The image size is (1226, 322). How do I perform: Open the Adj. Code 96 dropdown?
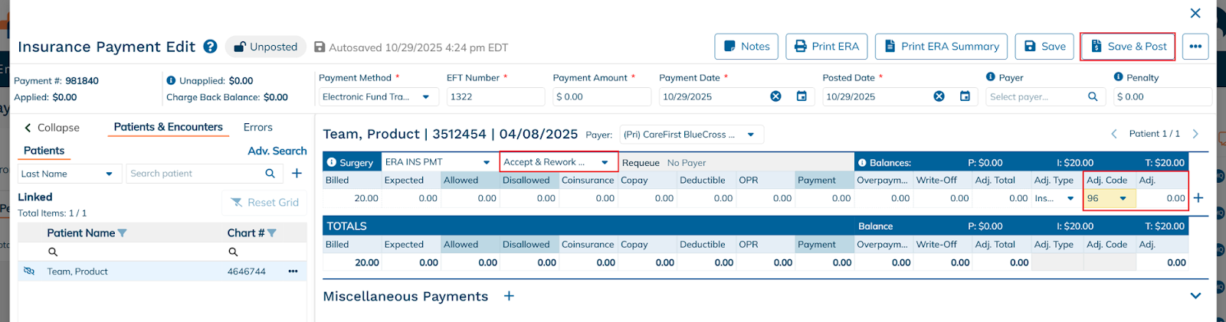point(1123,198)
